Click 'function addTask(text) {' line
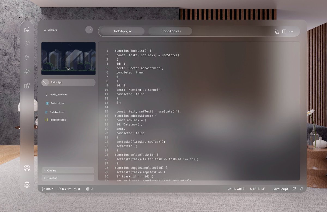The height and width of the screenshot is (212, 327). [135, 116]
